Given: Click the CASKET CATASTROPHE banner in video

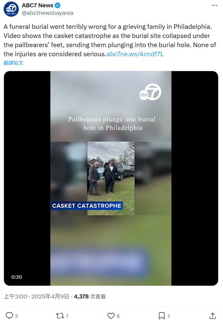Looking at the screenshot, I should click(x=87, y=206).
